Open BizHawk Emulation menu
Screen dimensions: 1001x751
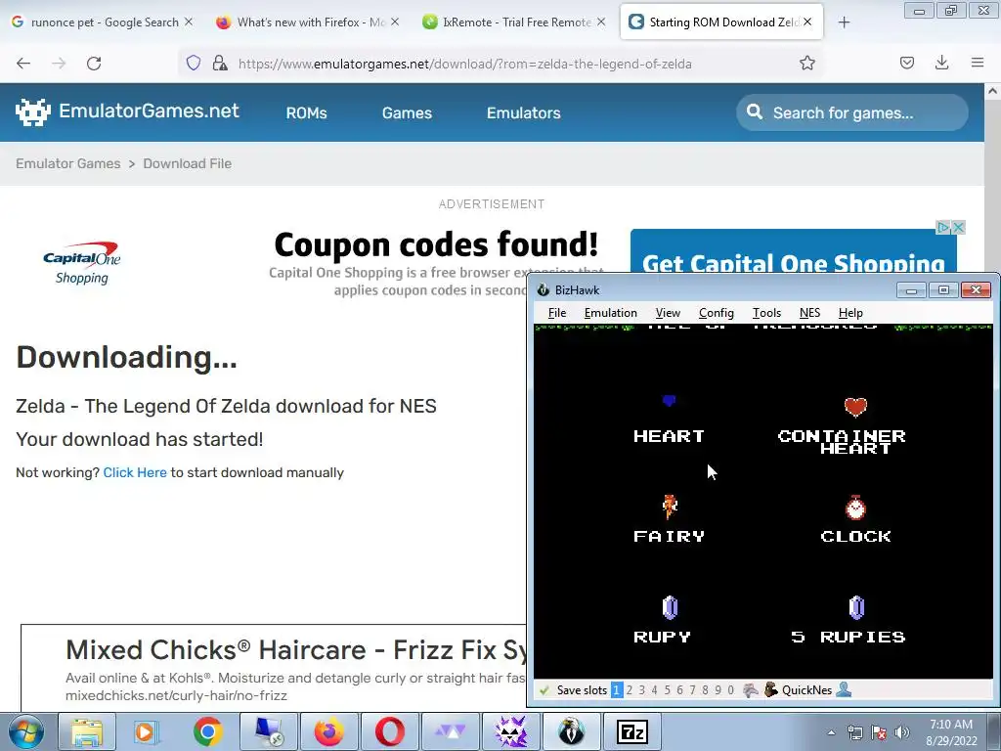tap(610, 312)
